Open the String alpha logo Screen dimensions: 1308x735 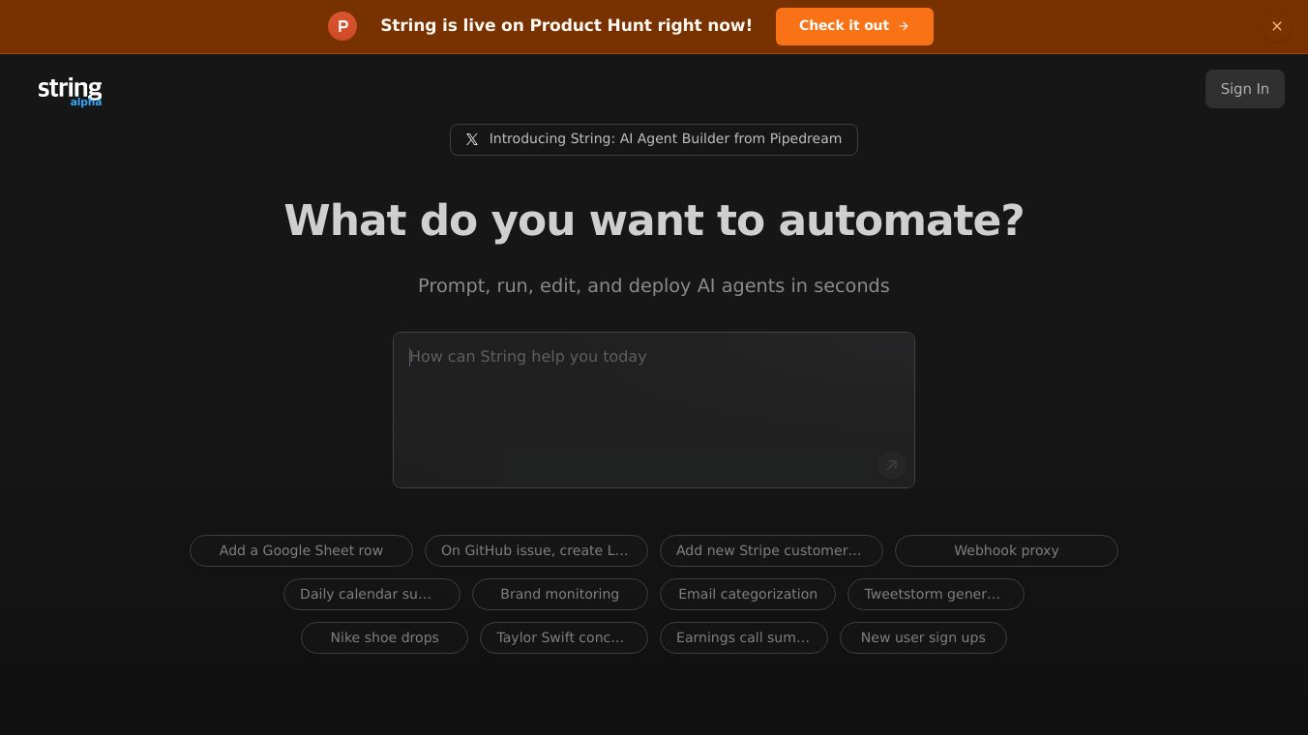(x=70, y=91)
